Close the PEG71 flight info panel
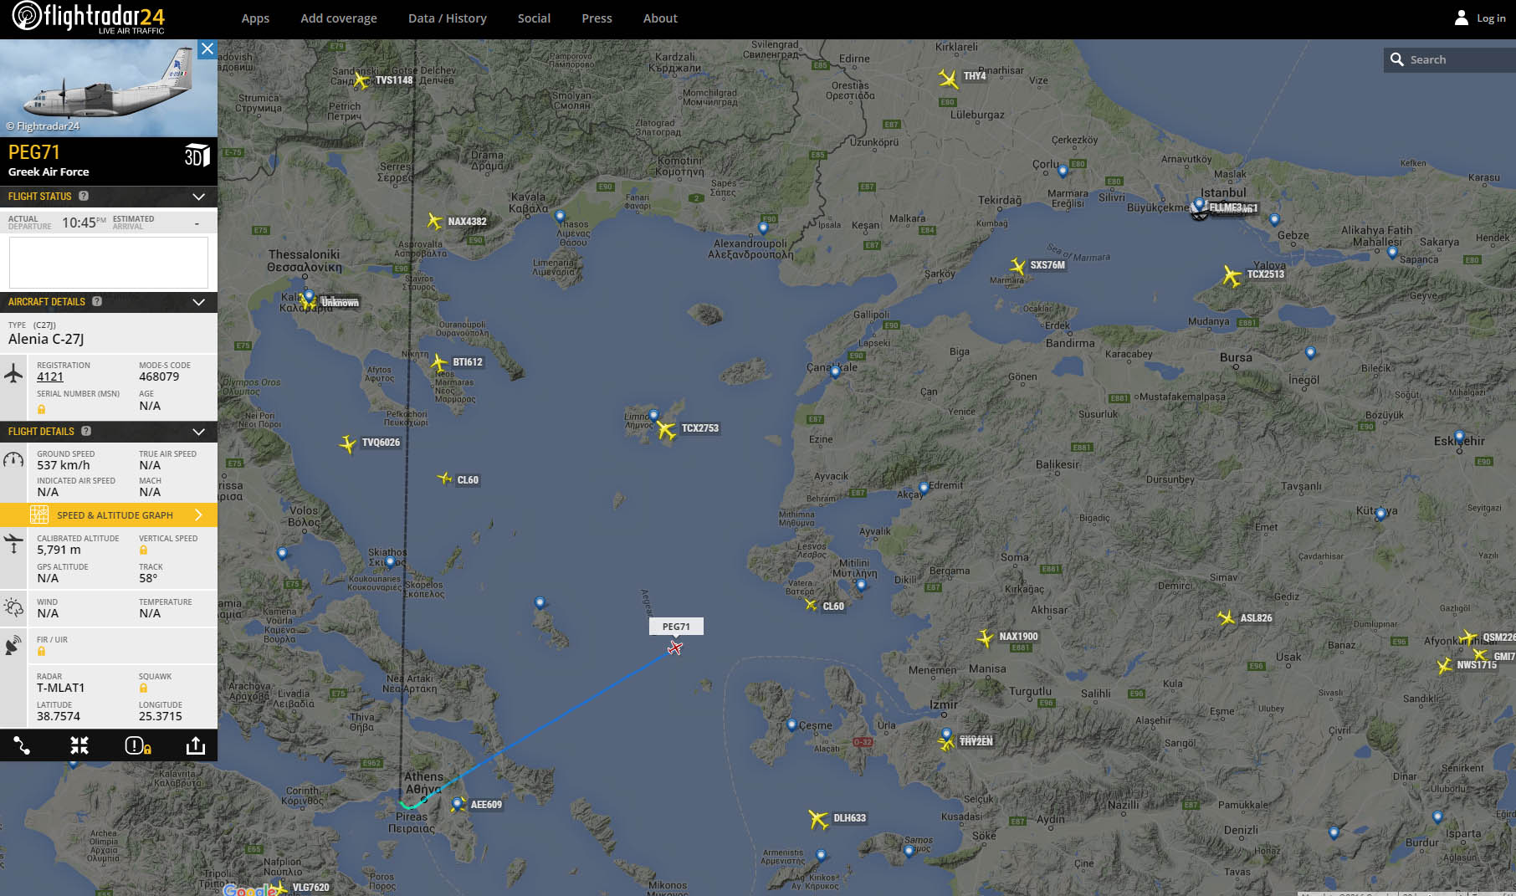Image resolution: width=1516 pixels, height=896 pixels. click(207, 49)
